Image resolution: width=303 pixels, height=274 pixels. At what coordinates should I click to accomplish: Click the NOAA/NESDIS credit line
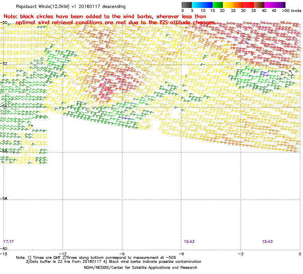(140, 268)
